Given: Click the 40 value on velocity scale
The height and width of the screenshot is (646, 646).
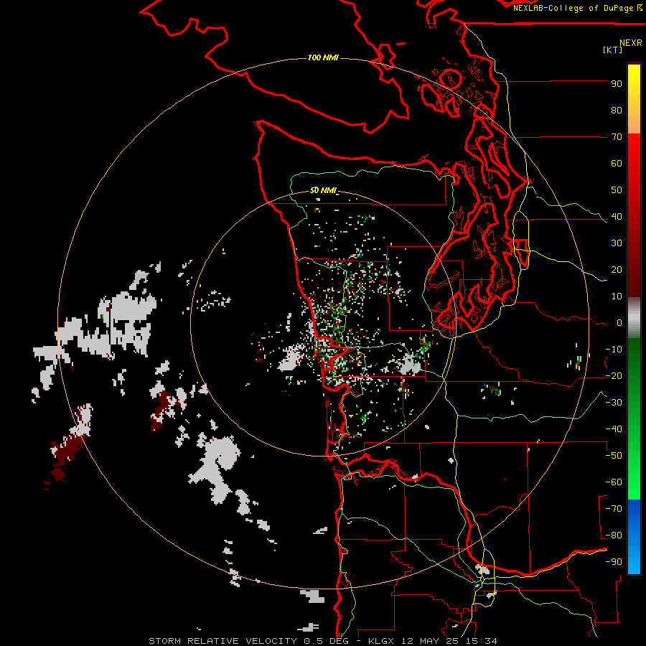Looking at the screenshot, I should tap(617, 217).
